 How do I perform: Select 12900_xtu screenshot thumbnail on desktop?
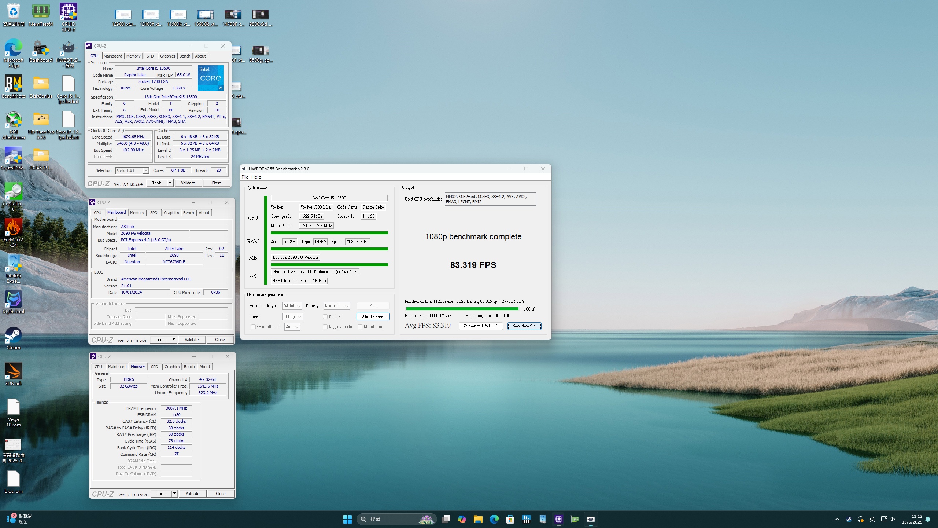coord(123,17)
